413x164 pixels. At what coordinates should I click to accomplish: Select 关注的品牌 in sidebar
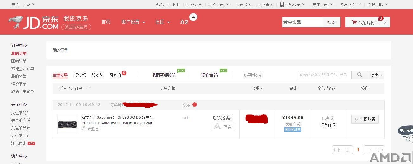point(21,128)
